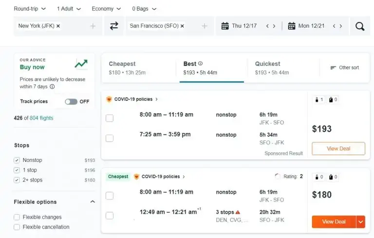Switch to the Cheapest sort tab
The width and height of the screenshot is (374, 238).
139,68
